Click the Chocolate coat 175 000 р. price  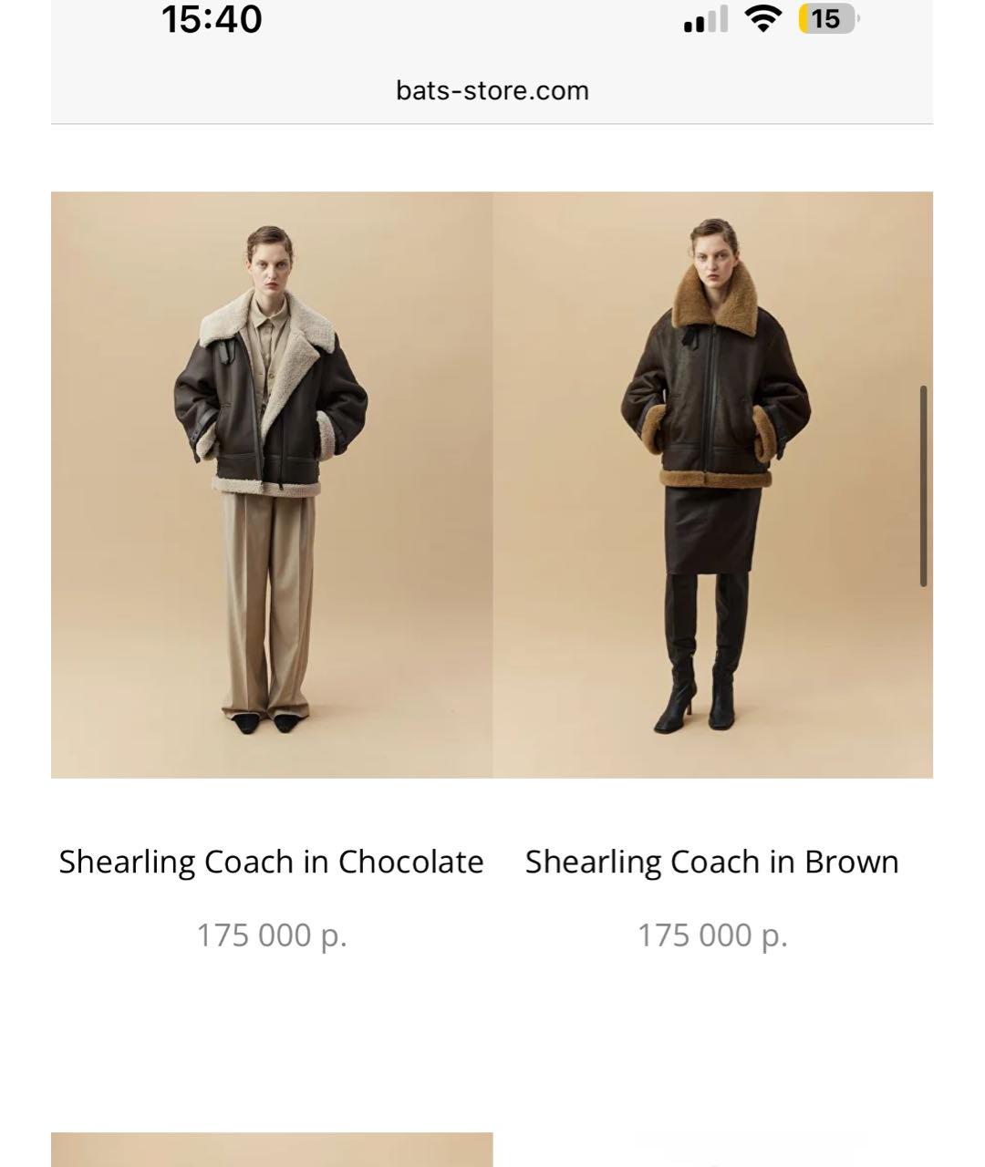coord(272,935)
